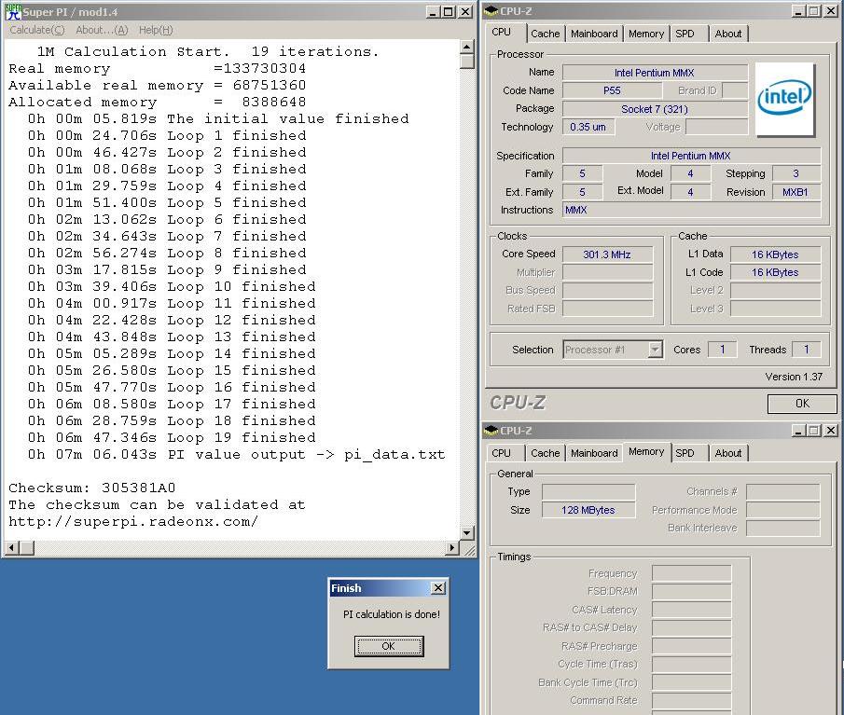Switch to Cache tab in top CPU-Z

[x=546, y=34]
